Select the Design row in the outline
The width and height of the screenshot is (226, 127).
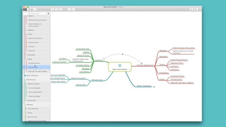tap(37, 59)
